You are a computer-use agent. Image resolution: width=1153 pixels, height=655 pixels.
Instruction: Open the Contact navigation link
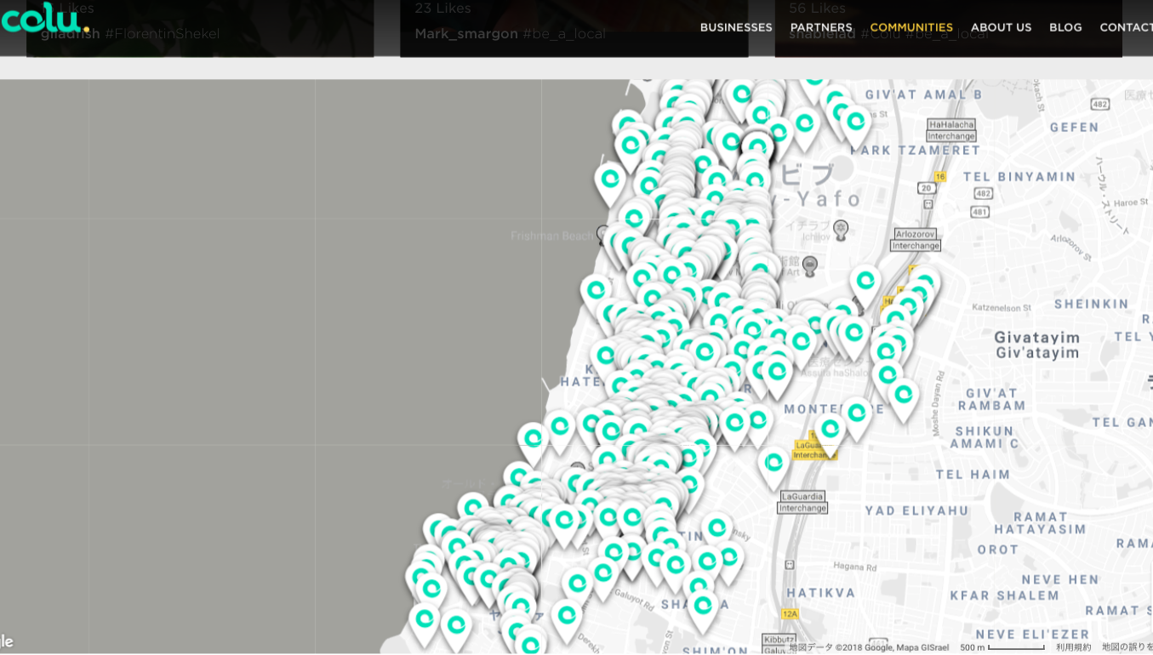(1126, 27)
